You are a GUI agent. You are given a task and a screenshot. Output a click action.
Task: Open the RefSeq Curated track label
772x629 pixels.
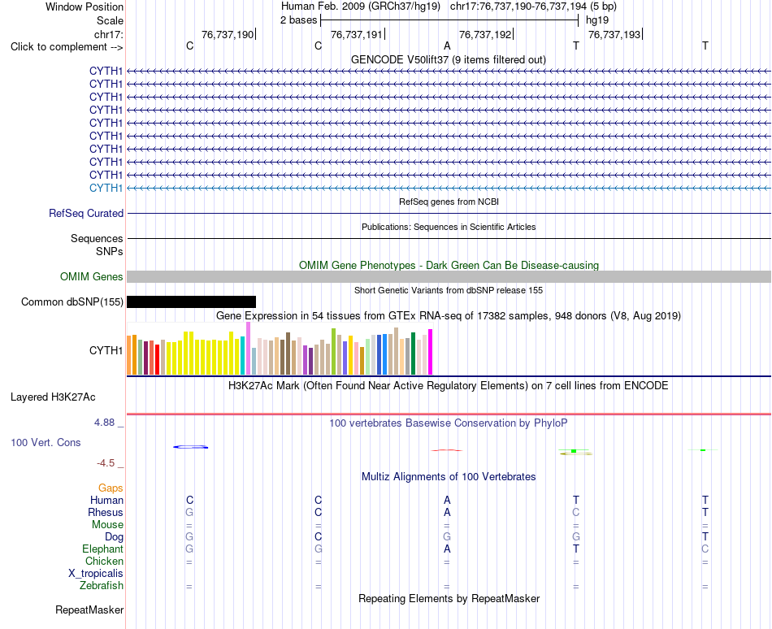86,213
